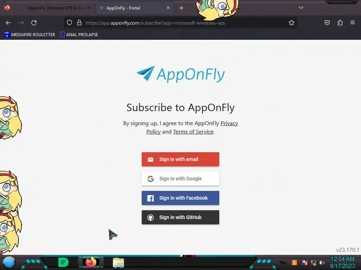361x270 pixels.
Task: Open the Terms of Service link
Action: (193, 132)
